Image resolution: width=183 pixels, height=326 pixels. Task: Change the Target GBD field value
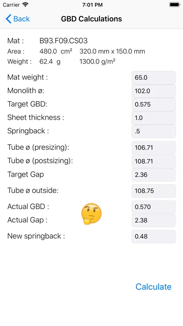pos(154,104)
